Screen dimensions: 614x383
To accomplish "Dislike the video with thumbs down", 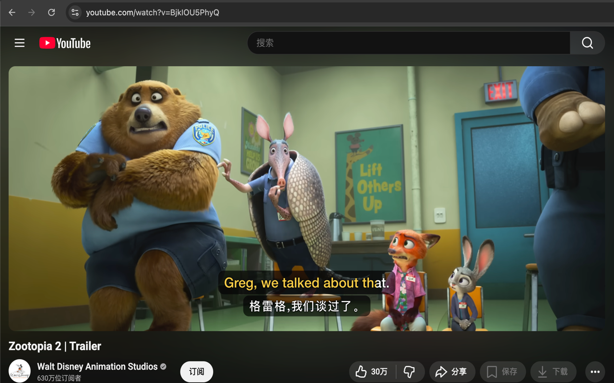I will tap(410, 372).
